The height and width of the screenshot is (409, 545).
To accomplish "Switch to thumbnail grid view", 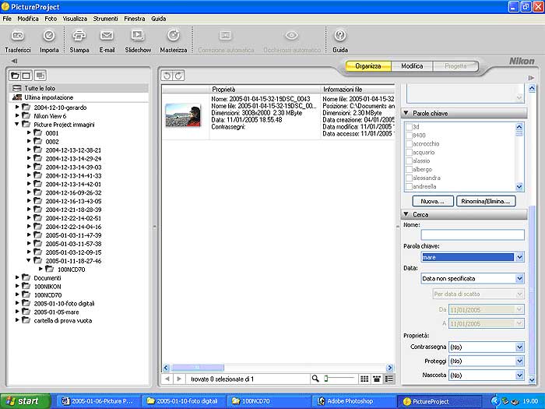I will tap(364, 379).
